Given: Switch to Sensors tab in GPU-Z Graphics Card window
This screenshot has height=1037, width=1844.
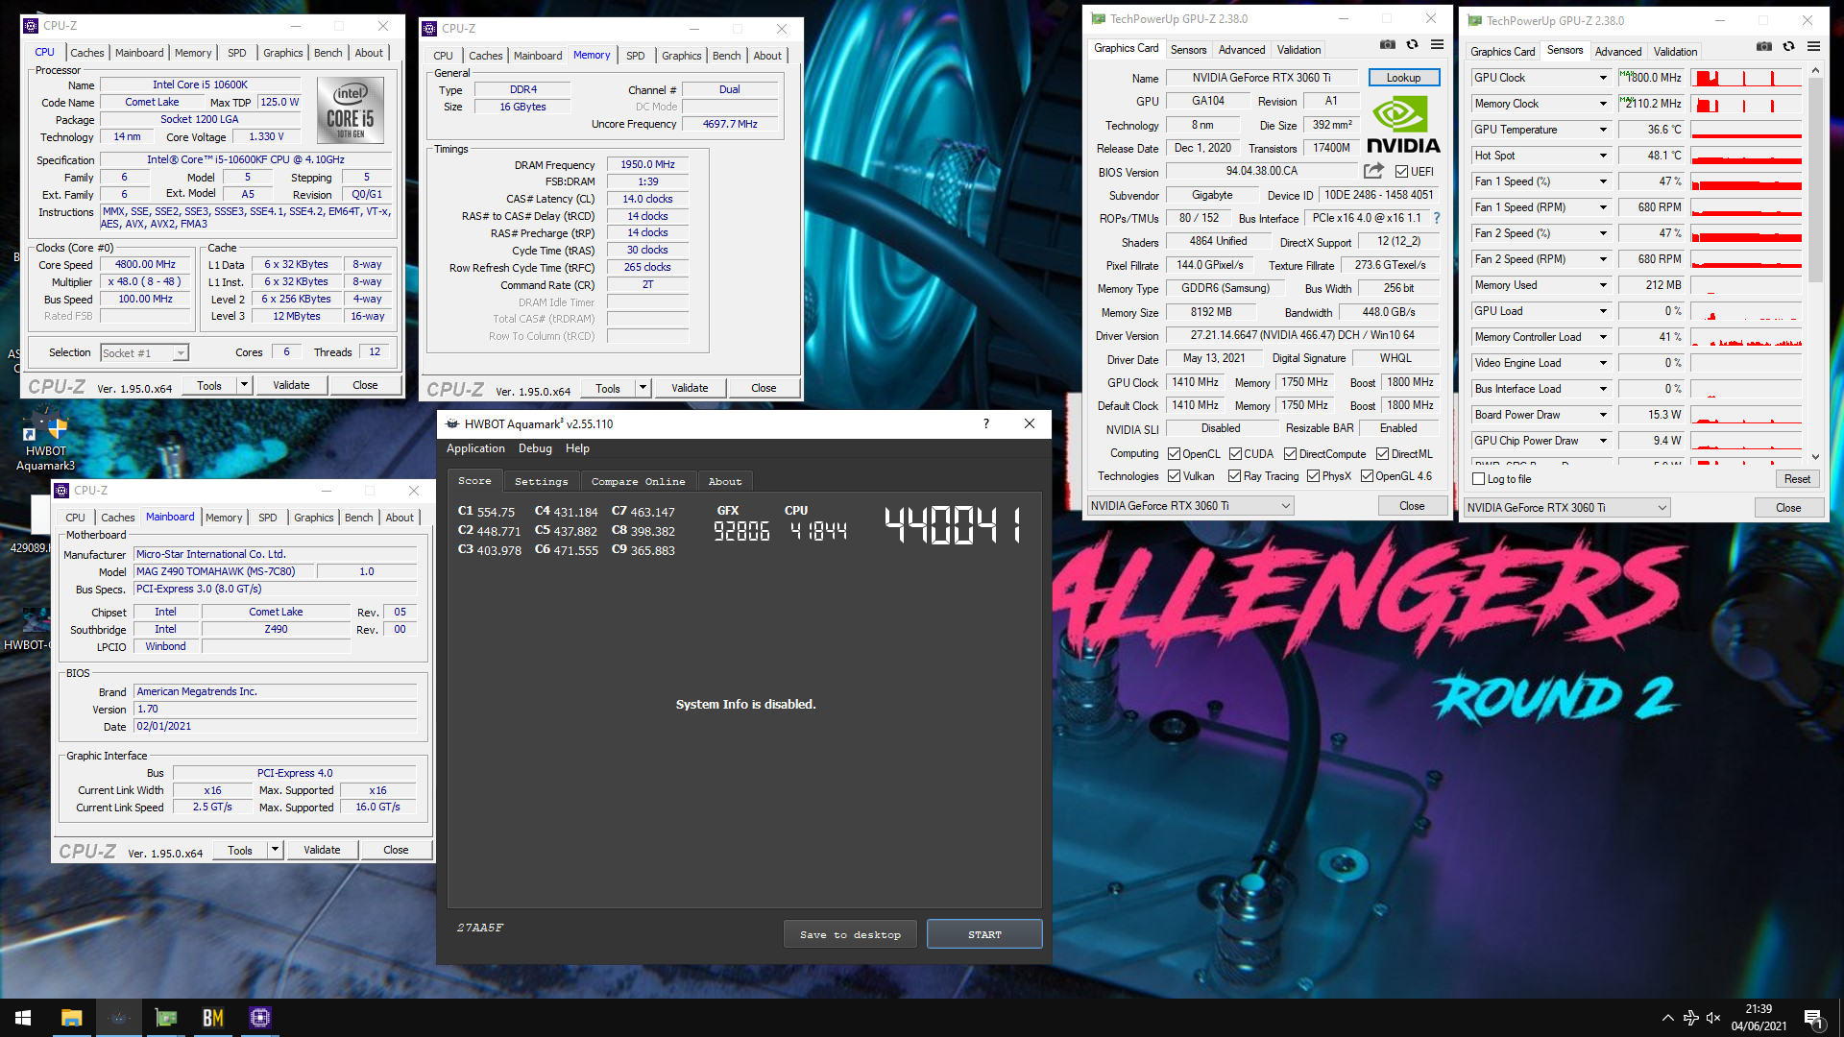Looking at the screenshot, I should (1188, 50).
